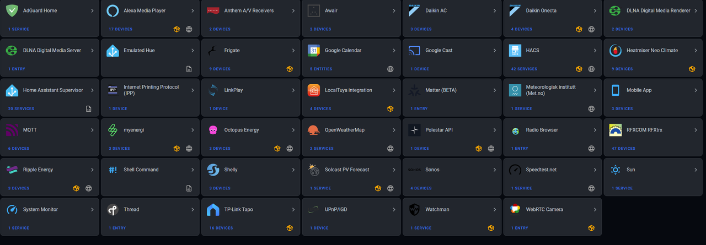Click the MQTT purple logo
Image resolution: width=706 pixels, height=245 pixels.
[12, 130]
